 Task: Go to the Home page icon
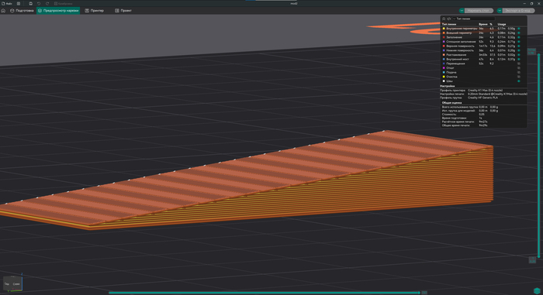(x=3, y=11)
